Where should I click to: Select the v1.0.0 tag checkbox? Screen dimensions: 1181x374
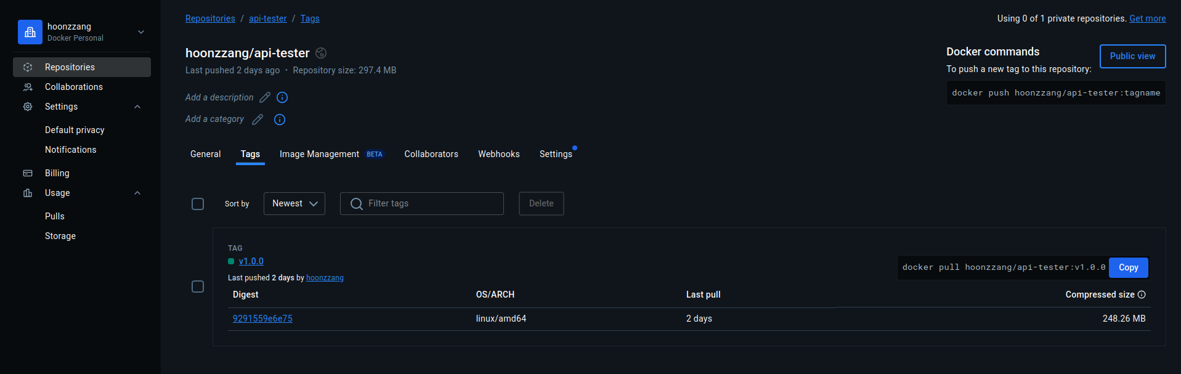pos(198,287)
